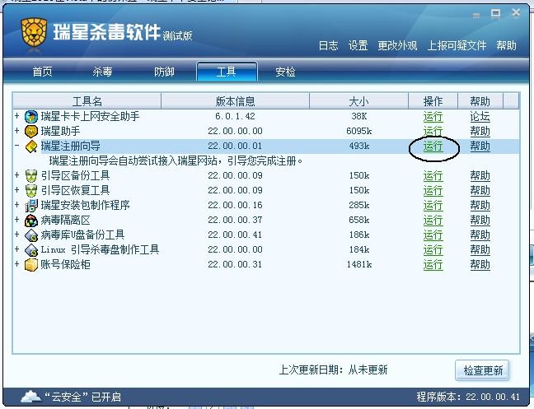Open the 安检 tab

point(285,72)
